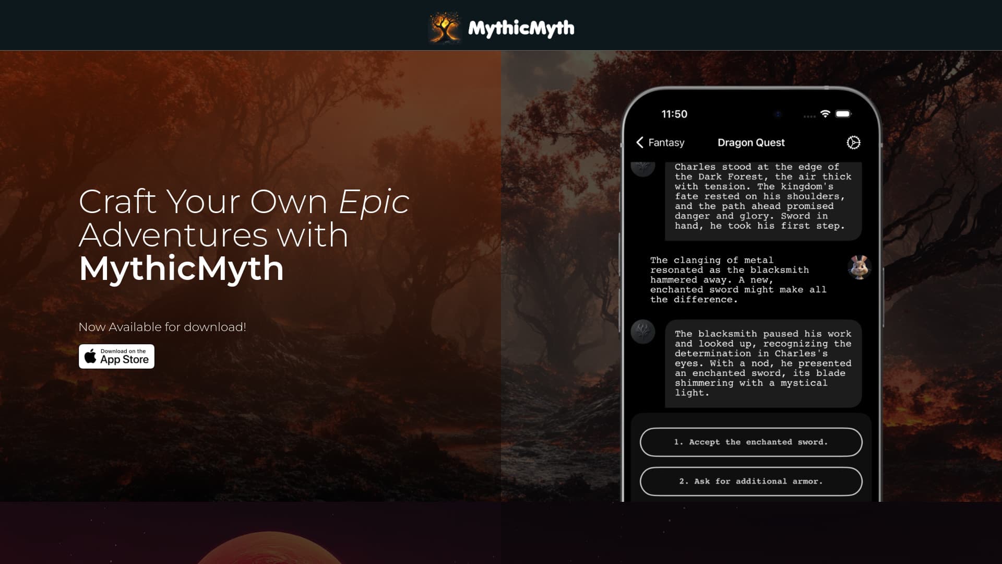The width and height of the screenshot is (1002, 564).
Task: Tap the back chevron next to Fantasy
Action: (639, 142)
